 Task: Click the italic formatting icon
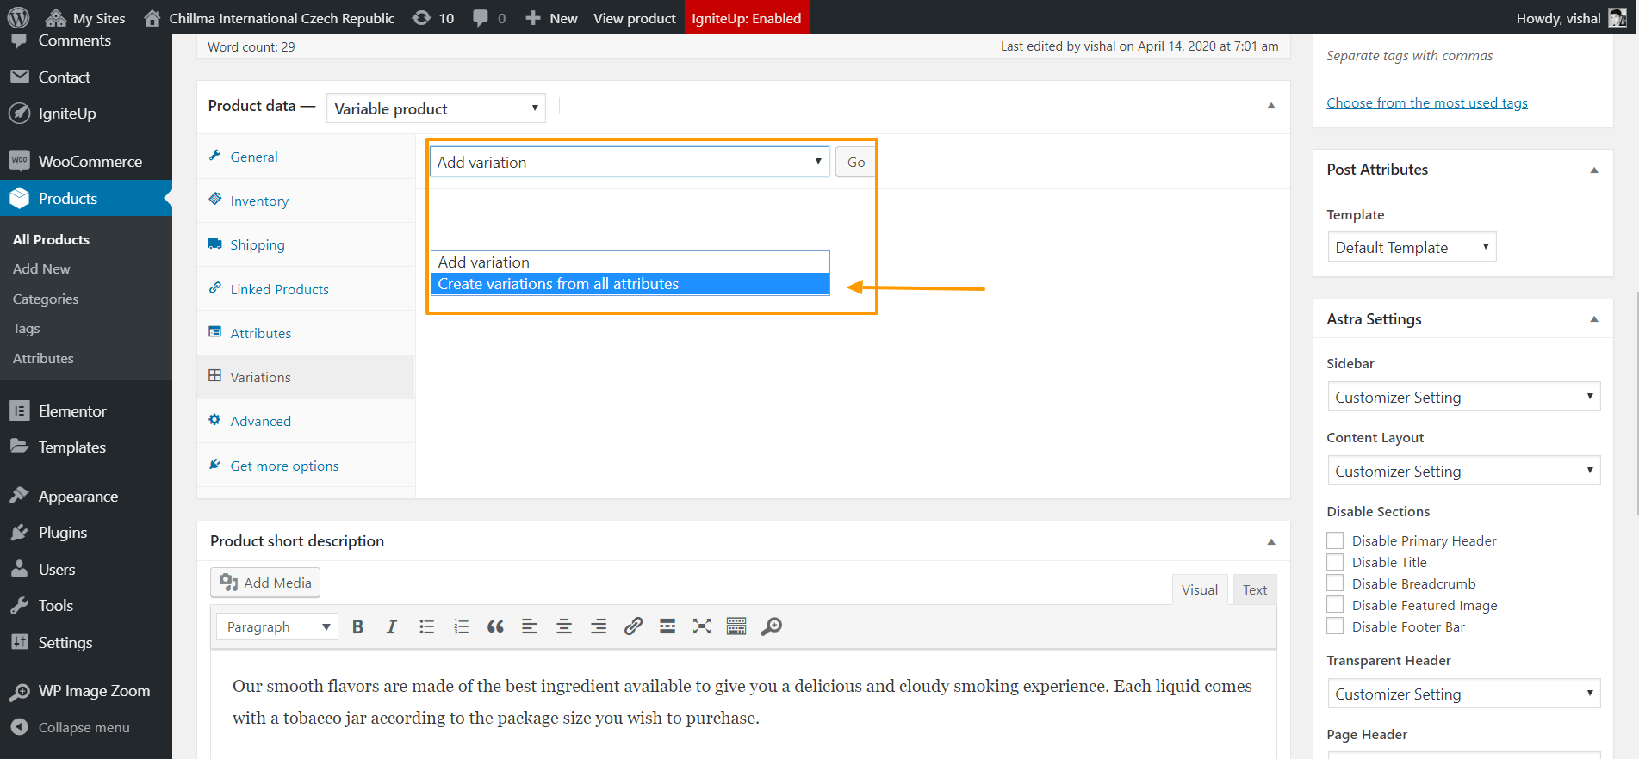(392, 626)
